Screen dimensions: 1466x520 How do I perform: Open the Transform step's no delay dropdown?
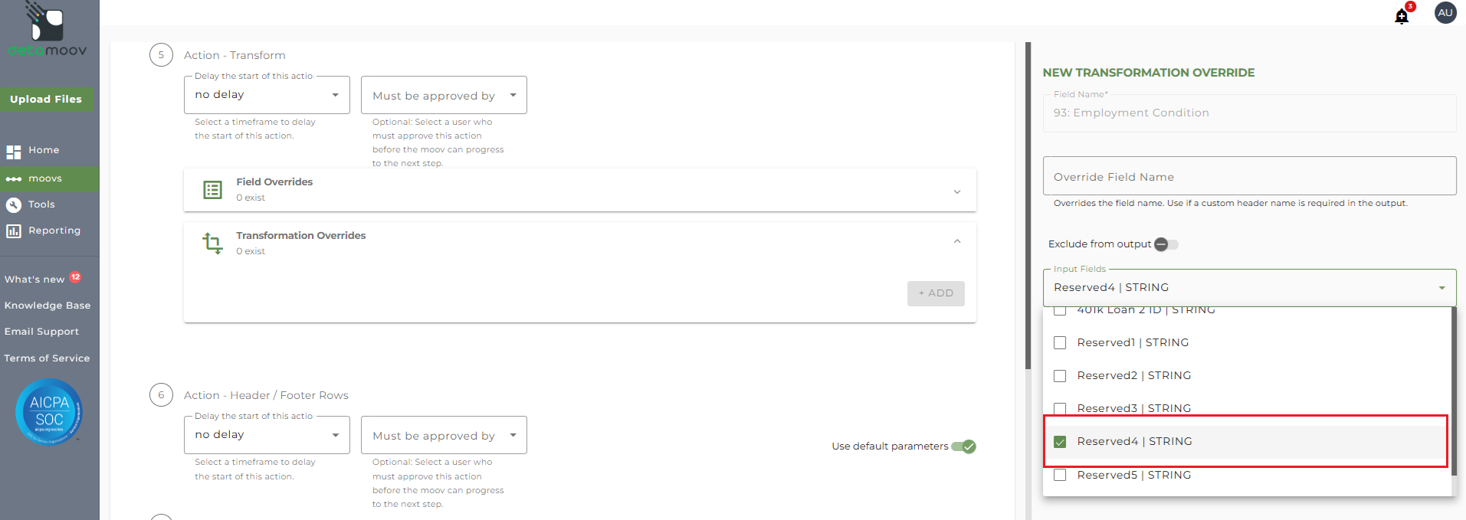(267, 95)
